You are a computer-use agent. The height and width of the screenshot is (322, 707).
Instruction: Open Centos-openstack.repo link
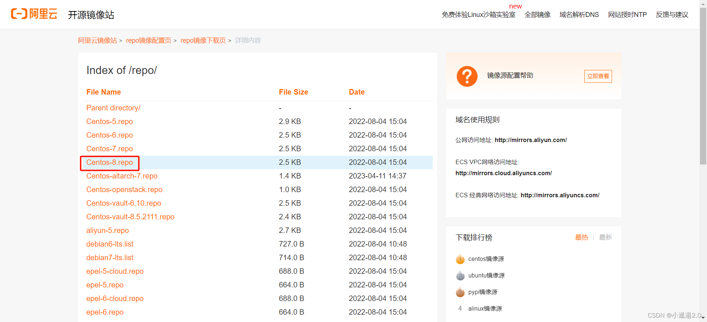(124, 190)
